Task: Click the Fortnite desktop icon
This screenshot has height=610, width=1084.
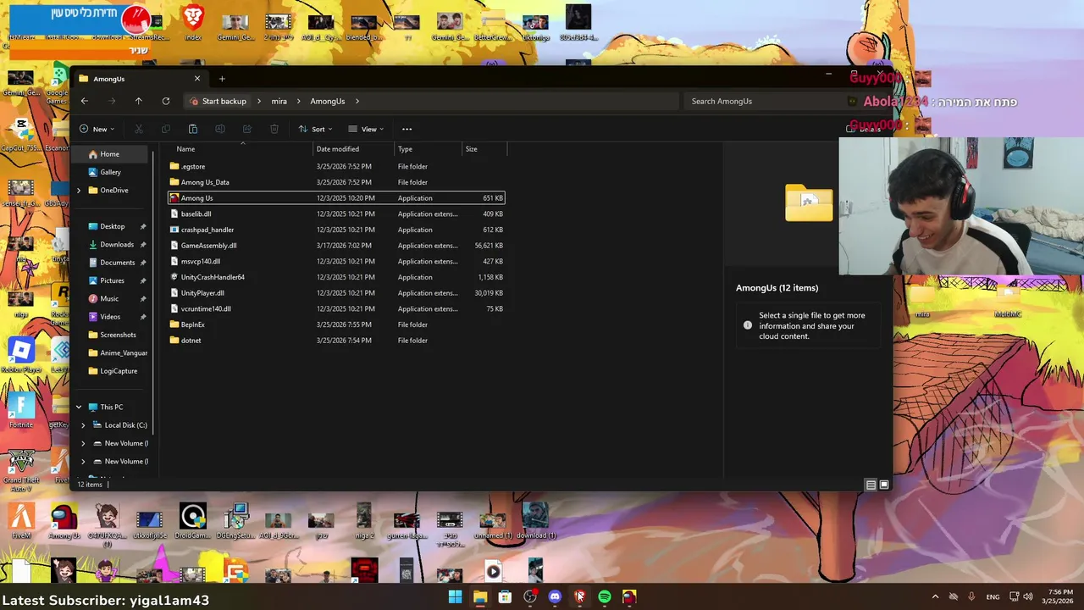Action: tap(21, 411)
